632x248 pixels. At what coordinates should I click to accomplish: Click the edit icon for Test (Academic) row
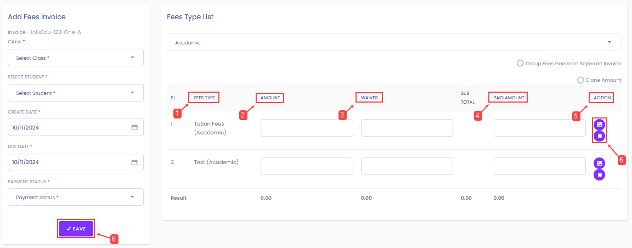coord(599,164)
